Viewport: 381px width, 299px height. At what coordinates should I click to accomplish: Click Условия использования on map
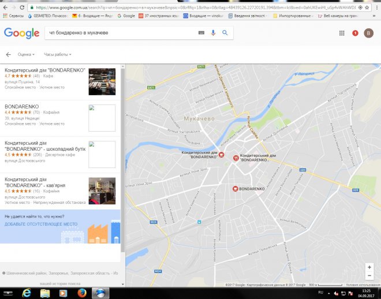point(363,285)
